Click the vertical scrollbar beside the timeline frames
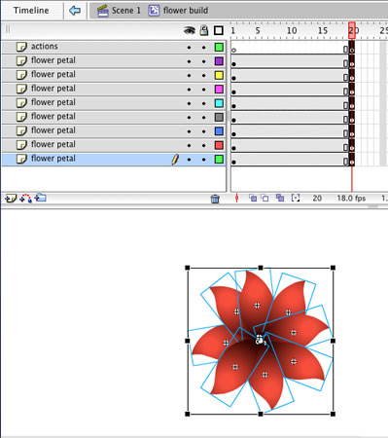 229,117
